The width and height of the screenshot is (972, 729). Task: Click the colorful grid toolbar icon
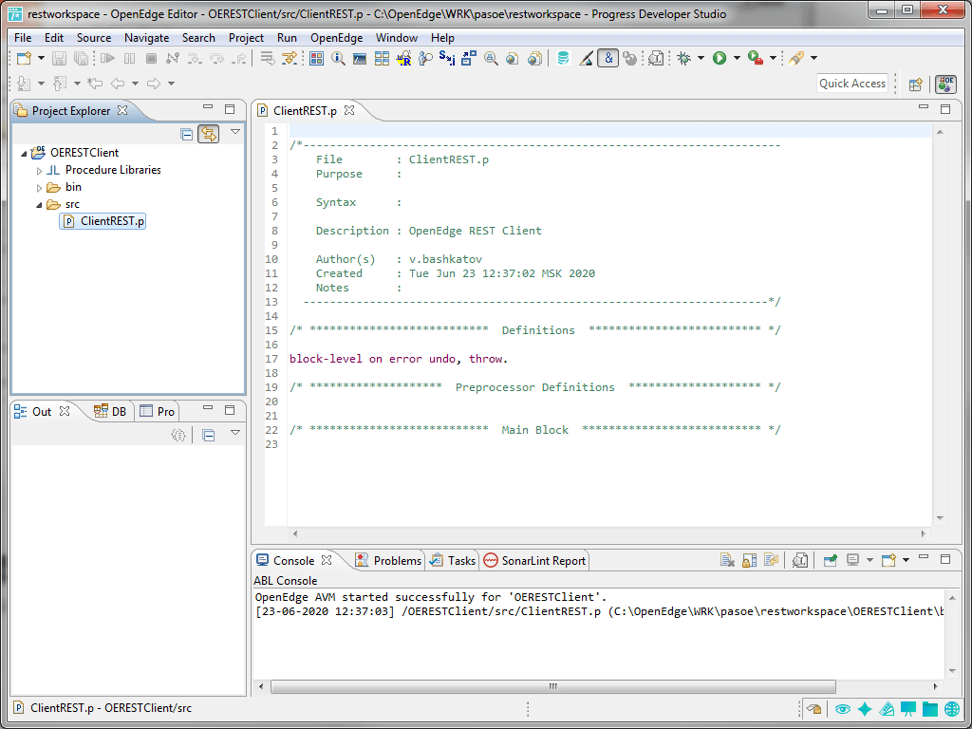tap(317, 58)
